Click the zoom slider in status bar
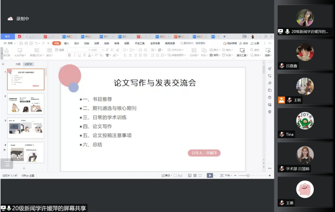335x212 pixels. tap(248, 175)
